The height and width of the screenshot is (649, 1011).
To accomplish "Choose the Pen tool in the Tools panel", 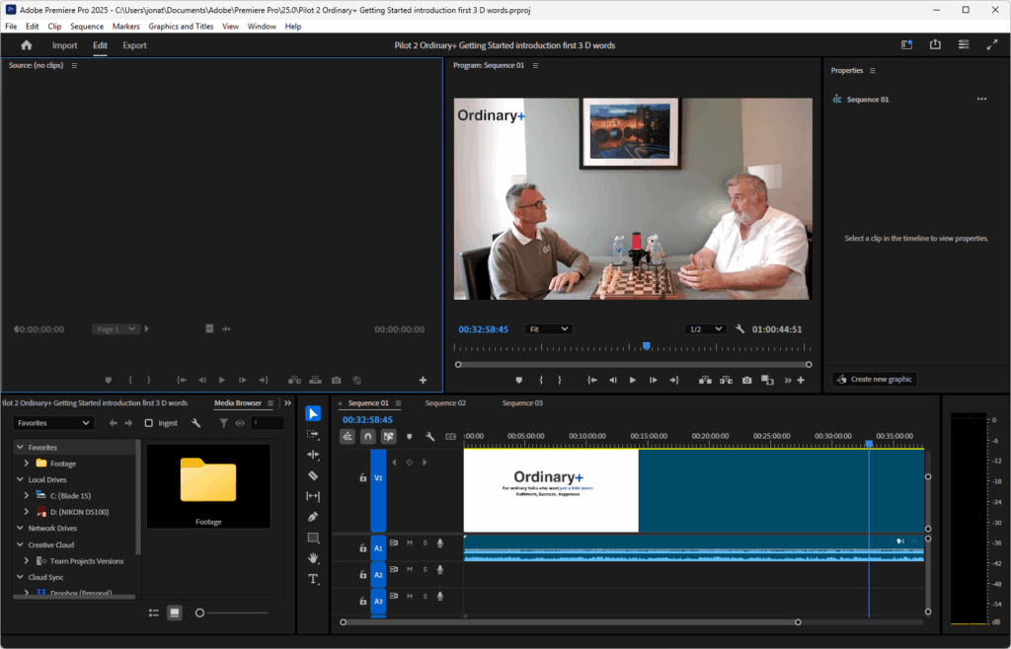I will tap(313, 517).
